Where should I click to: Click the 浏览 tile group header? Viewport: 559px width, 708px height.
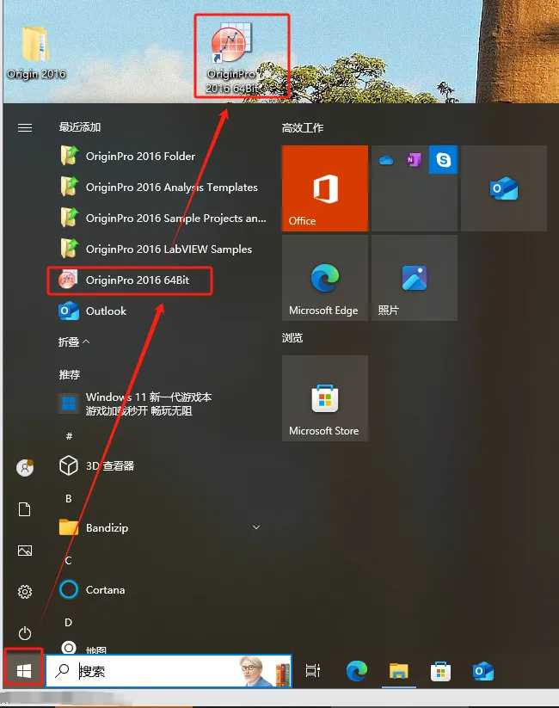(292, 338)
